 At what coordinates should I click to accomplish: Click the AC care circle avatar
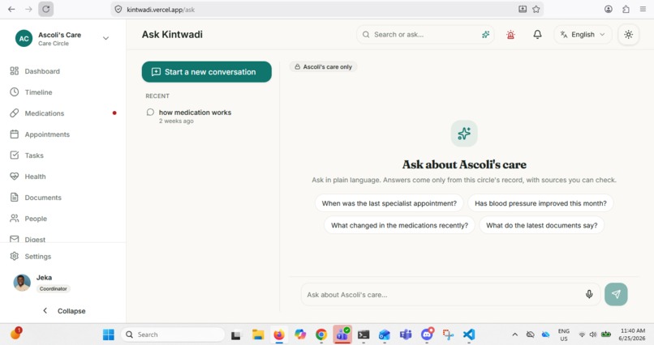24,38
